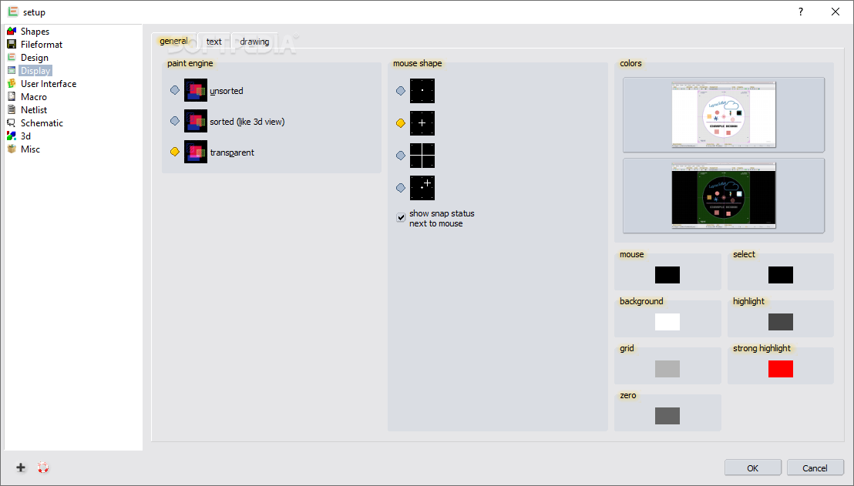This screenshot has height=486, width=854.
Task: Open the Fileformat settings page
Action: click(42, 44)
